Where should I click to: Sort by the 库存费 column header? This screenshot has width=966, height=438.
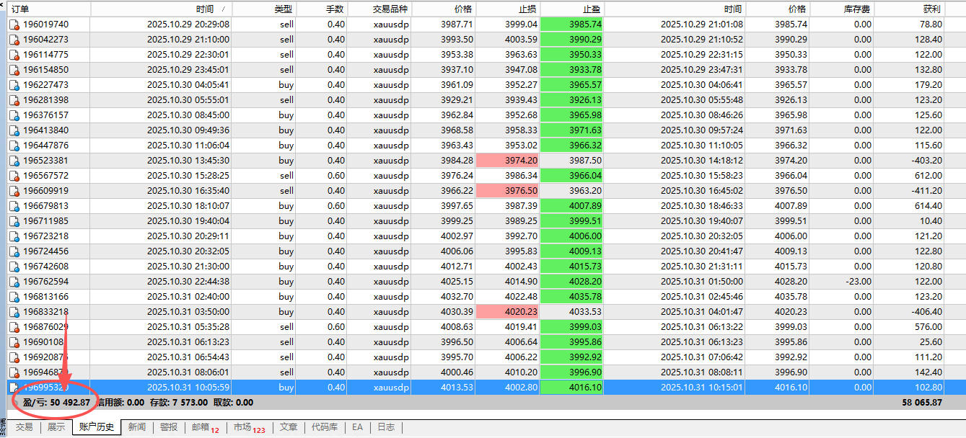(842, 9)
